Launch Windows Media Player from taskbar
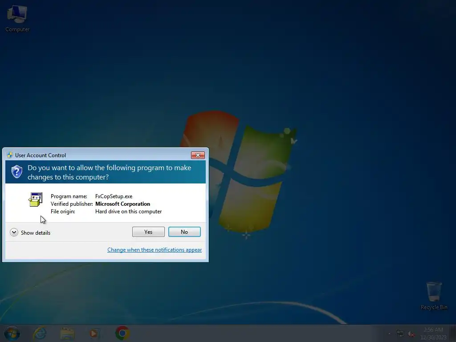The height and width of the screenshot is (342, 456). click(x=94, y=333)
